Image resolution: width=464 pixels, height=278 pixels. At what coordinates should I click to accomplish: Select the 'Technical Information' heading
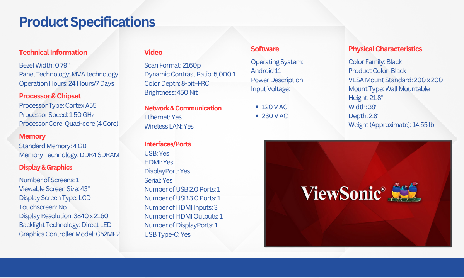coord(53,53)
